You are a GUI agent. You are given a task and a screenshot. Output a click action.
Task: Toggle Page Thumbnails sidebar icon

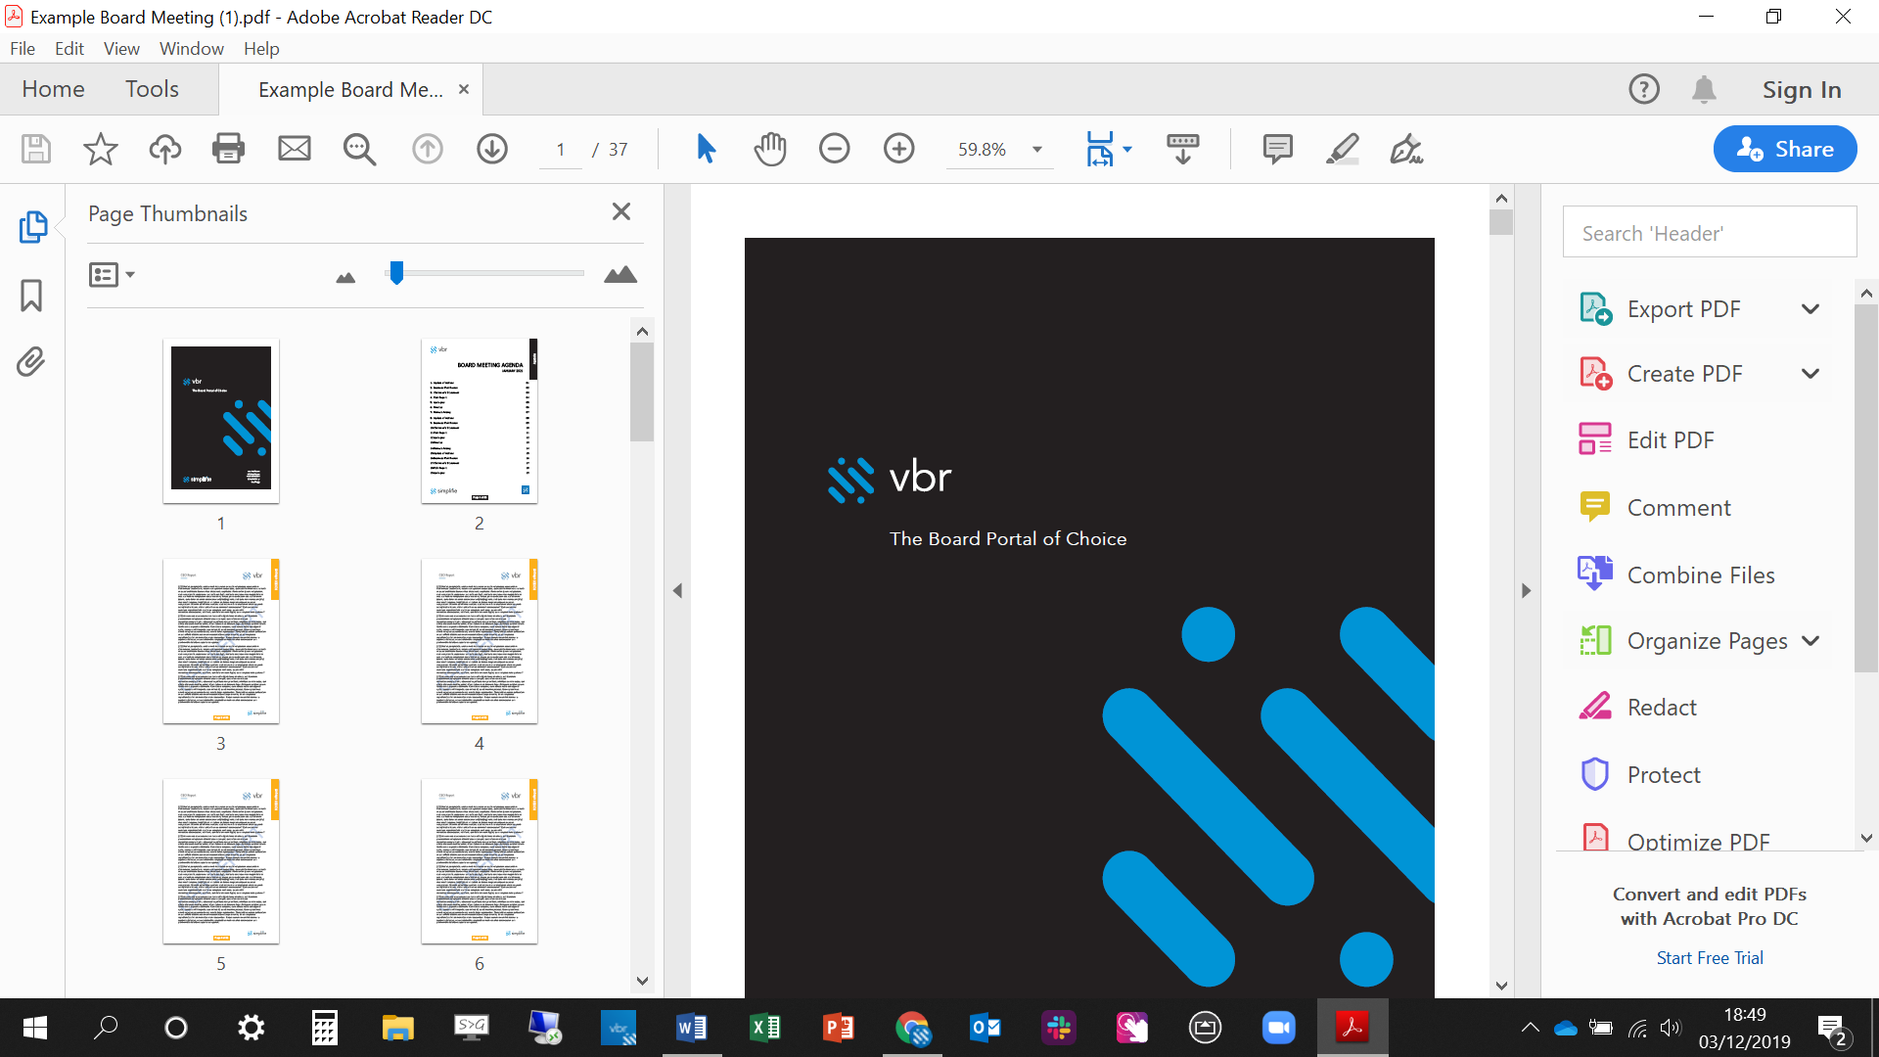pyautogui.click(x=32, y=227)
